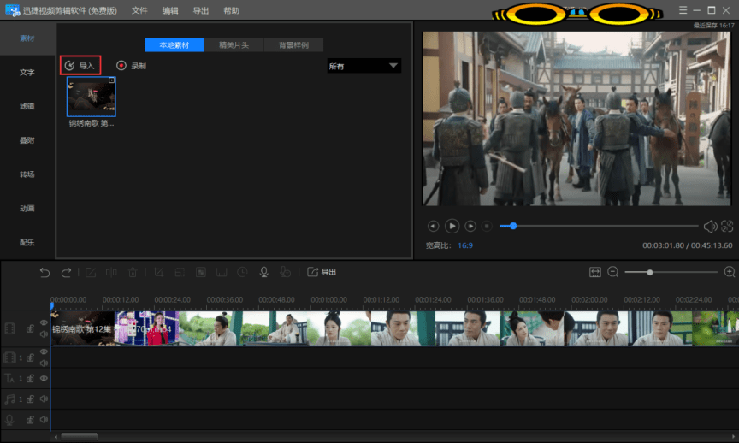The height and width of the screenshot is (443, 739).
Task: Click the fit-timeline-to-window icon
Action: (x=595, y=272)
